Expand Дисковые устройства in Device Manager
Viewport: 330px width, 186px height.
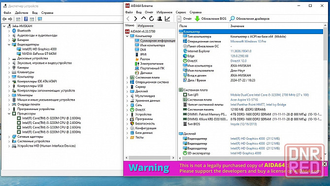pos(9,58)
